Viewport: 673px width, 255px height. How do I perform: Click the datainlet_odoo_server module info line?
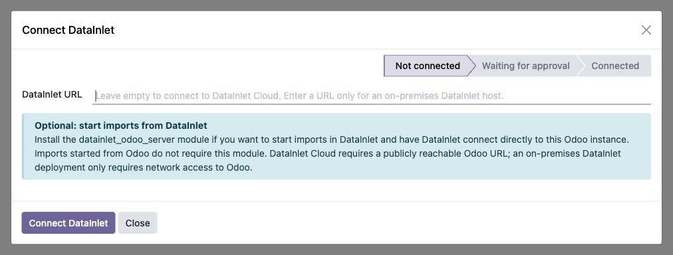tap(331, 139)
